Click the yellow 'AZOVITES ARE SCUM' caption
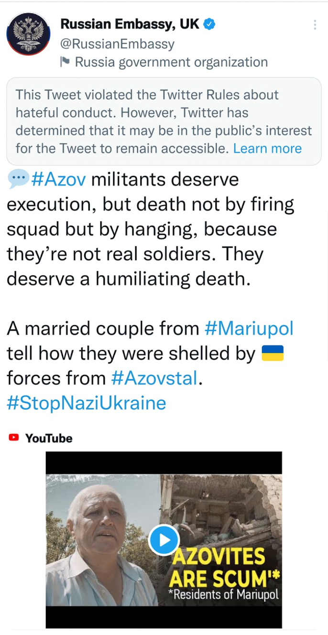This screenshot has height=635, width=328. 224,568
